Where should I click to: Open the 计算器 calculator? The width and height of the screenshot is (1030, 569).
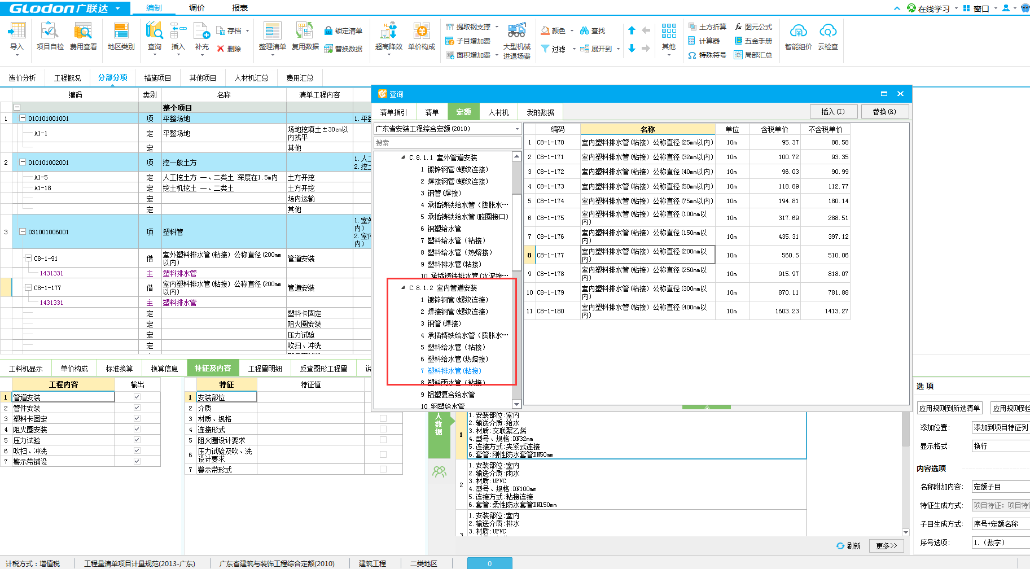click(704, 41)
